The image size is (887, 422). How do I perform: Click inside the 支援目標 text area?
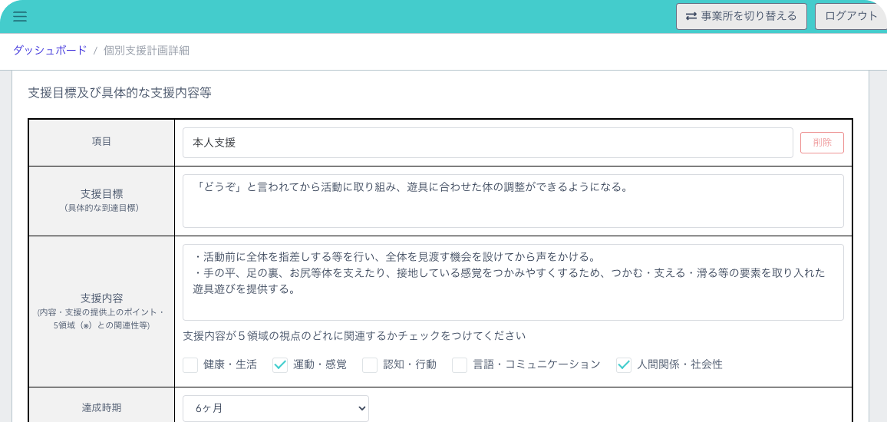coord(513,201)
